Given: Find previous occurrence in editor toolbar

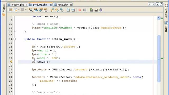Looking at the screenshot, I should click(36, 10).
